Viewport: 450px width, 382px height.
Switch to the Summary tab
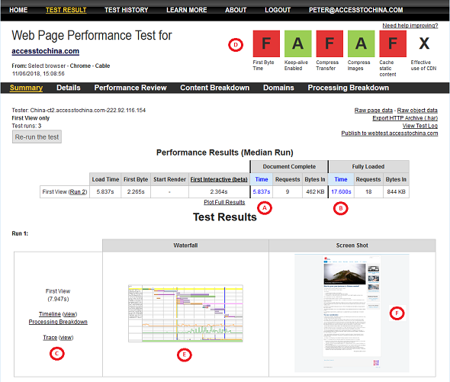click(x=26, y=88)
